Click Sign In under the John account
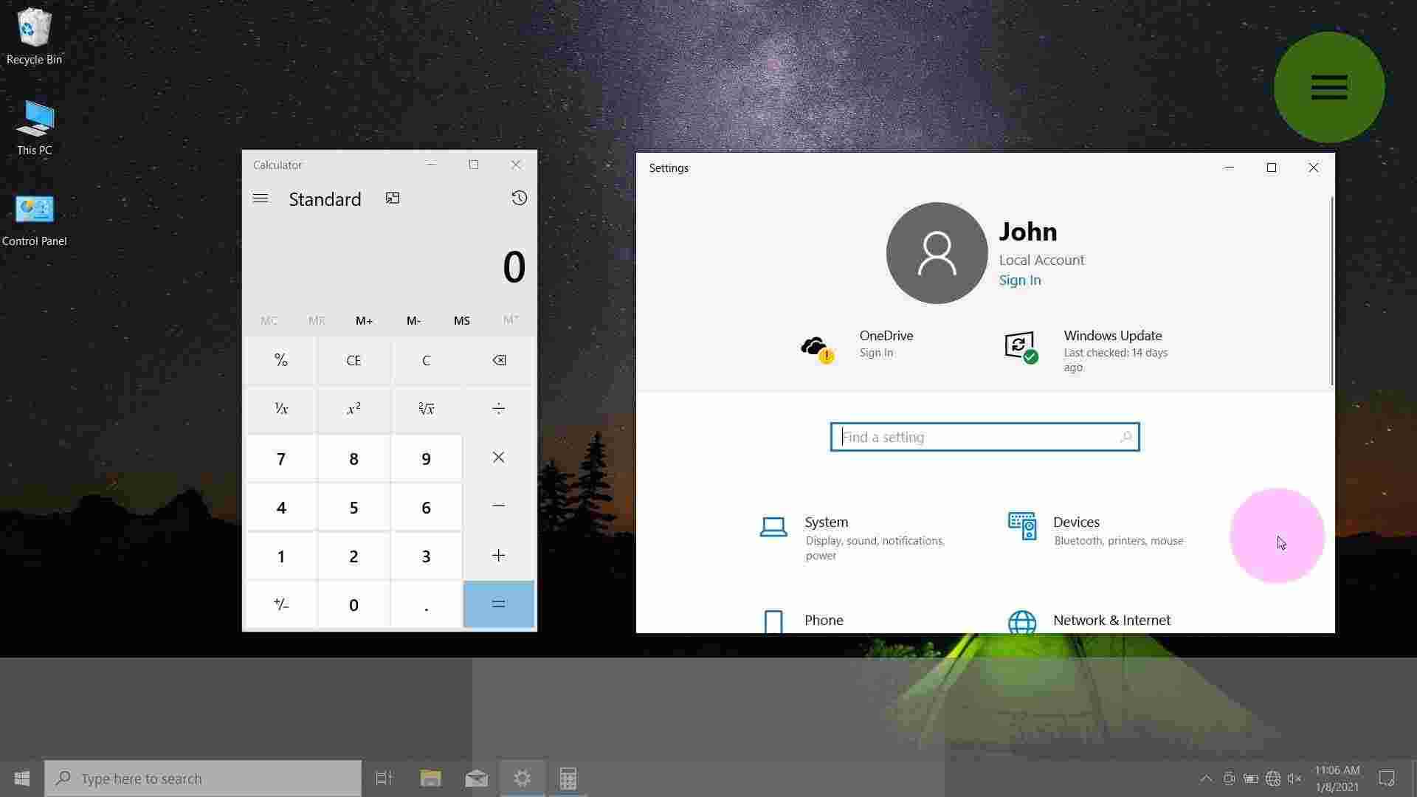The width and height of the screenshot is (1417, 797). coord(1019,280)
